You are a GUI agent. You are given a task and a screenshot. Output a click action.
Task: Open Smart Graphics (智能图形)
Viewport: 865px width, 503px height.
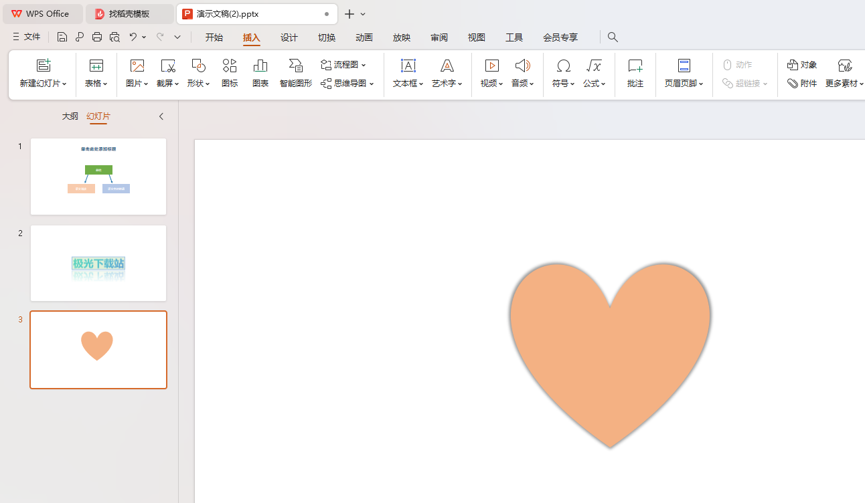coord(296,74)
